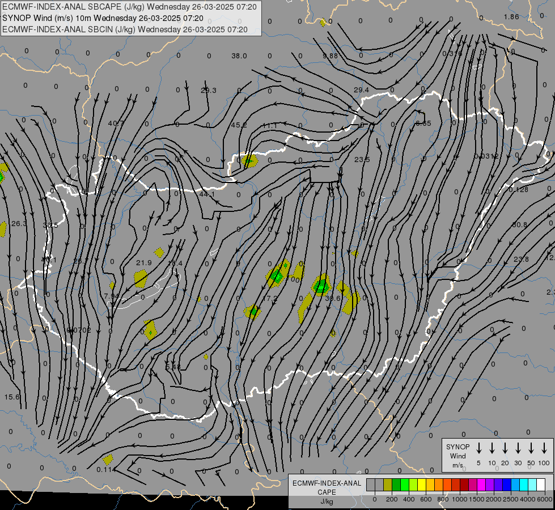Click the 0.114 value on the map

pos(106,470)
